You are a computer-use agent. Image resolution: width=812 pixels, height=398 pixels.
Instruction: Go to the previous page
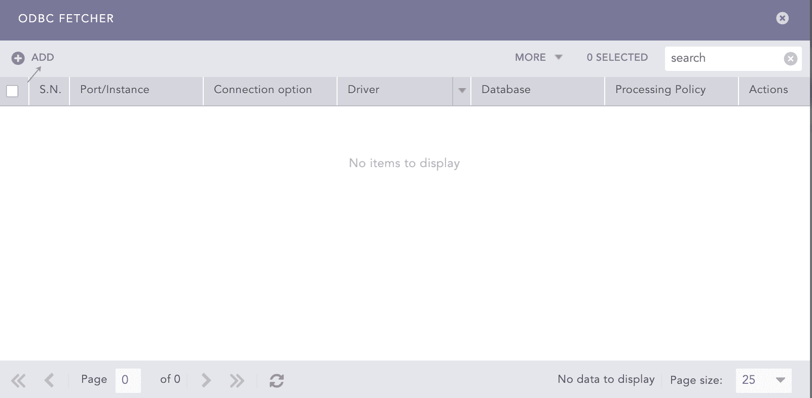pyautogui.click(x=49, y=380)
